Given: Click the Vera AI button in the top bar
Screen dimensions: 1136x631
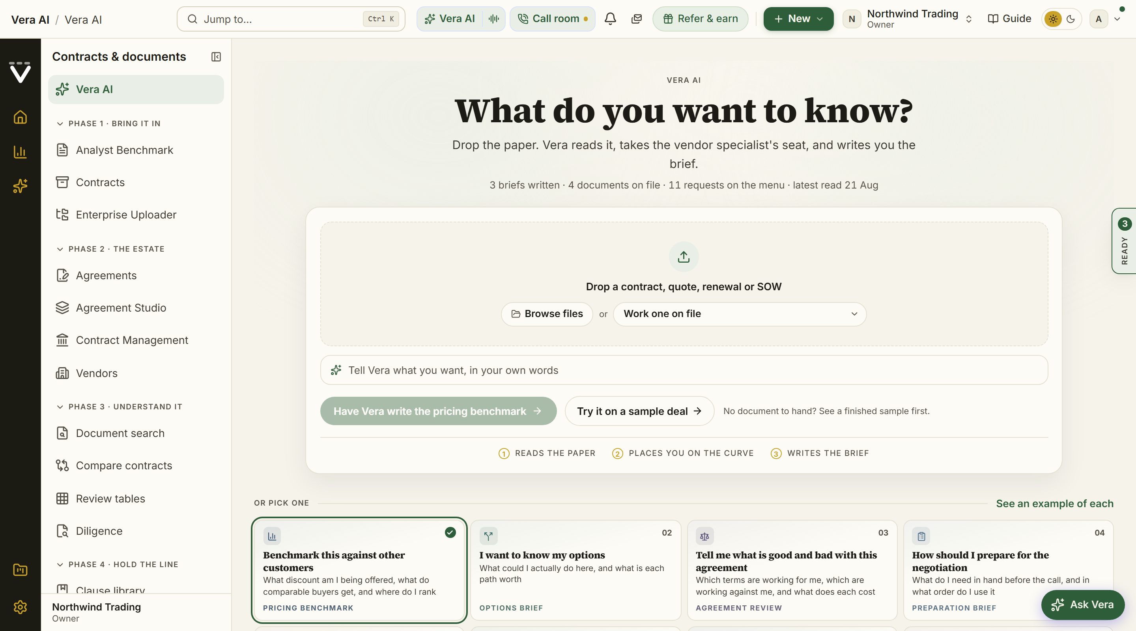Looking at the screenshot, I should coord(450,19).
